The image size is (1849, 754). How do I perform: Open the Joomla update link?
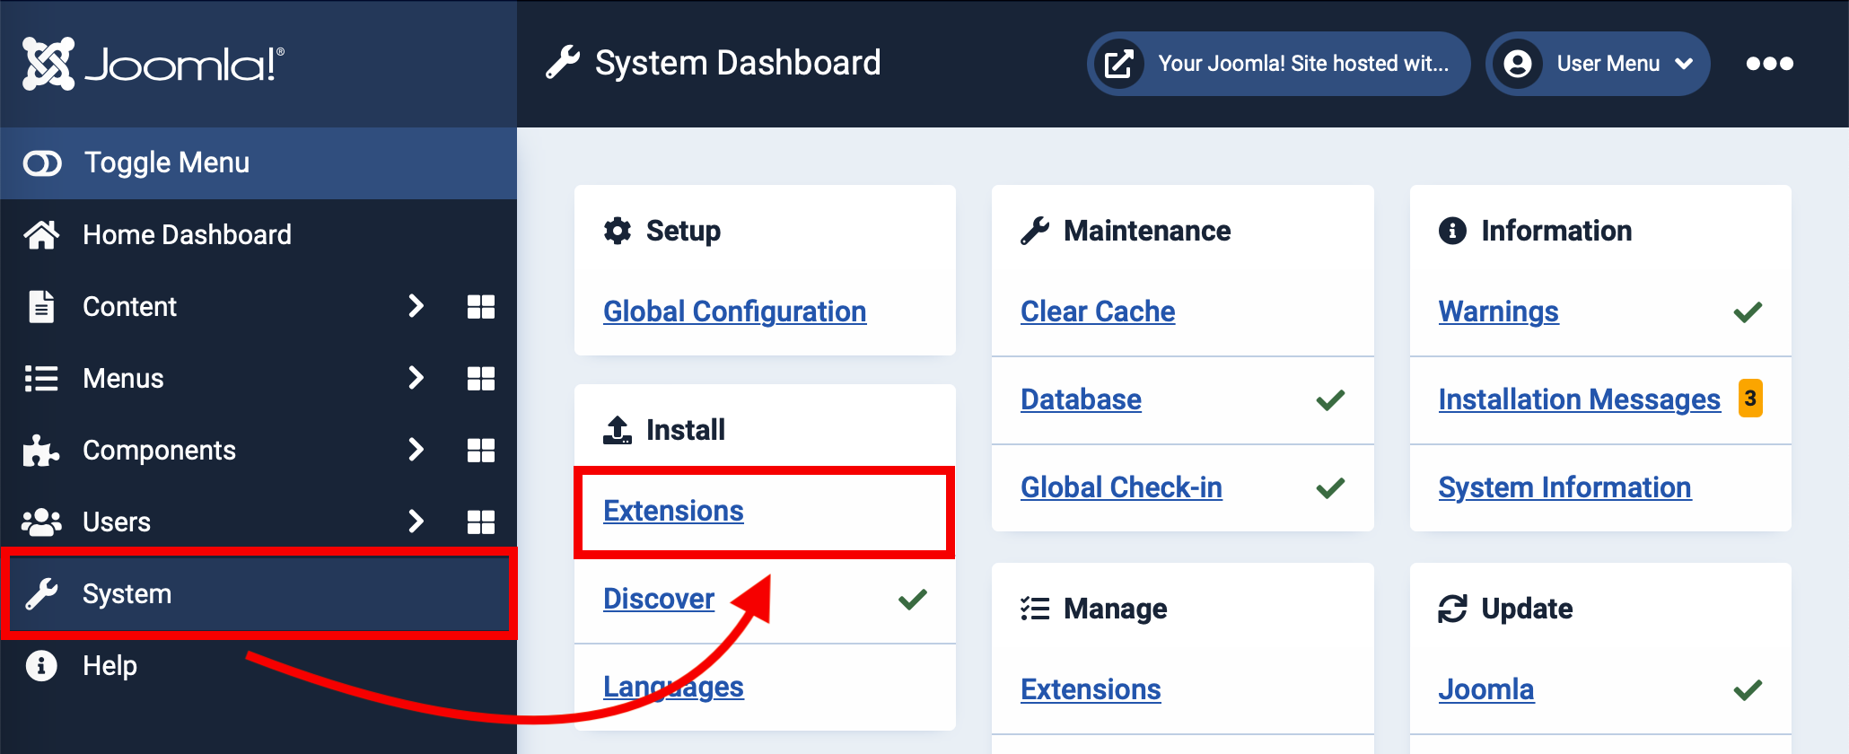[x=1485, y=689]
